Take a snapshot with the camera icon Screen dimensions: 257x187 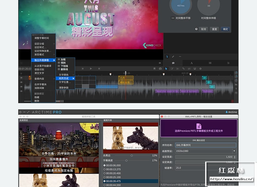(160, 69)
